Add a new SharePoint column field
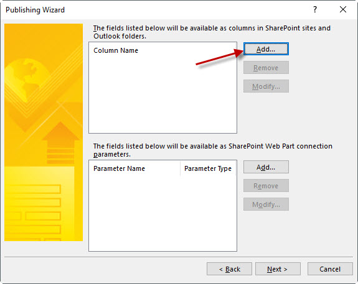358x284 pixels. pyautogui.click(x=266, y=48)
